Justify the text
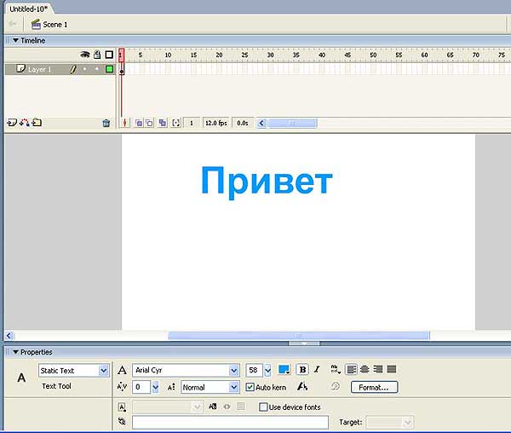Viewport: 511px width, 433px height. click(392, 369)
